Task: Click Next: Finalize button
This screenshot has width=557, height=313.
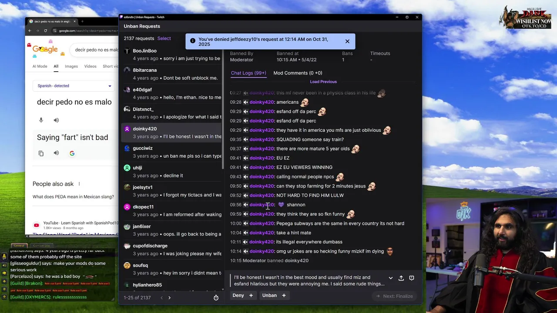Action: tap(395, 296)
